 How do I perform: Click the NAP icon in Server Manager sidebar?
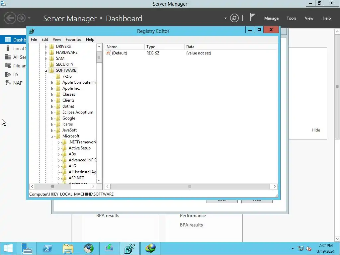point(8,83)
